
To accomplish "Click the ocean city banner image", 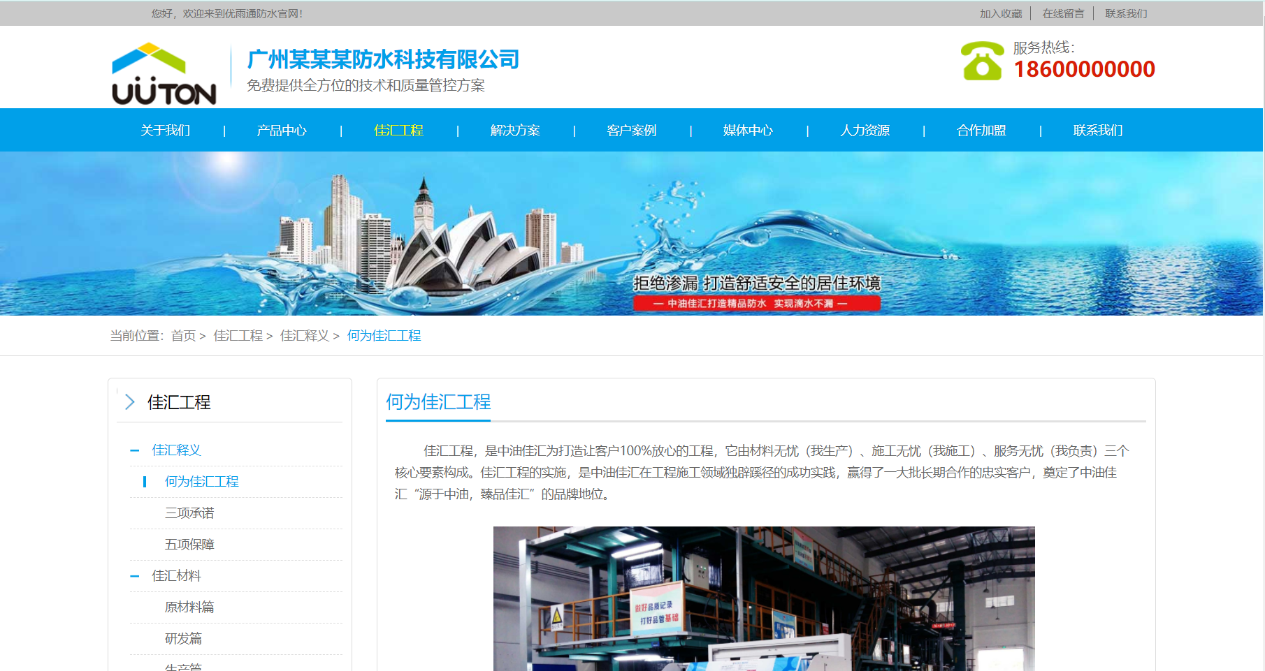I will [632, 233].
